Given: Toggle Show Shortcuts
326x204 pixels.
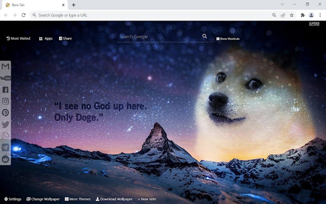Looking at the screenshot, I should (x=228, y=38).
